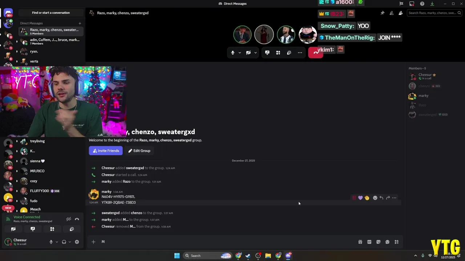465x261 pixels.
Task: Open Cheesur in the members list
Action: pos(432,76)
